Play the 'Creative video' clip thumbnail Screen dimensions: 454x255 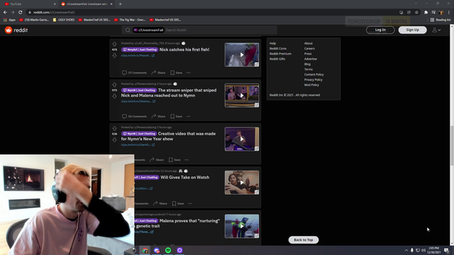[x=242, y=139]
